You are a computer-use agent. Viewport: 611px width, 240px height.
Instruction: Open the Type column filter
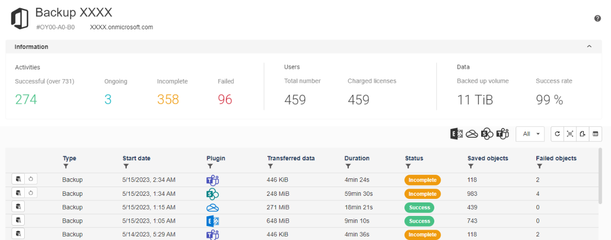coord(65,166)
